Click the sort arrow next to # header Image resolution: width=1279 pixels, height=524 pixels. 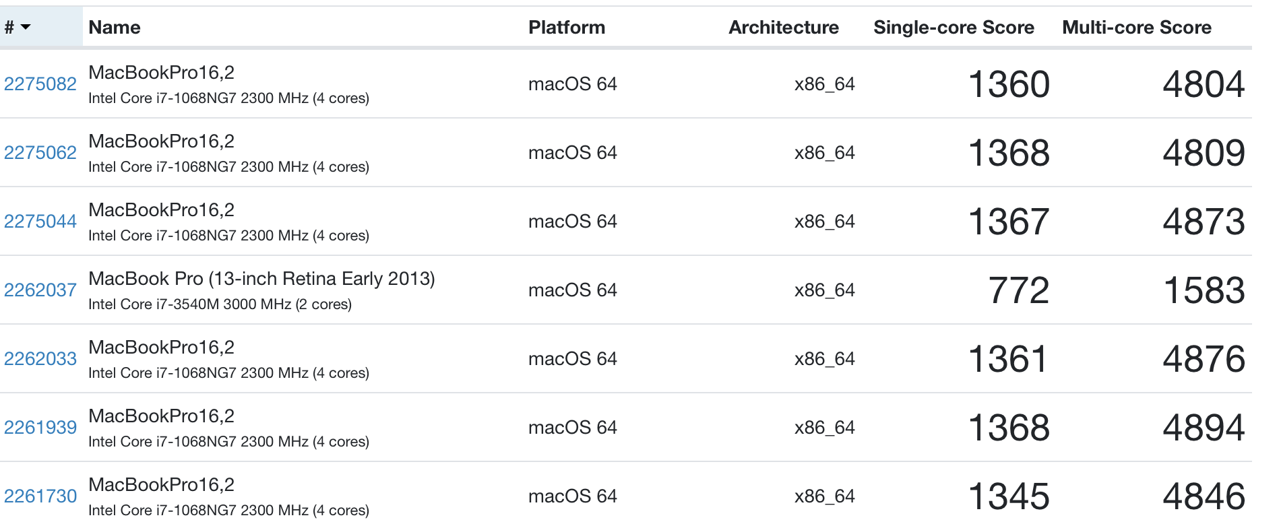pos(26,27)
